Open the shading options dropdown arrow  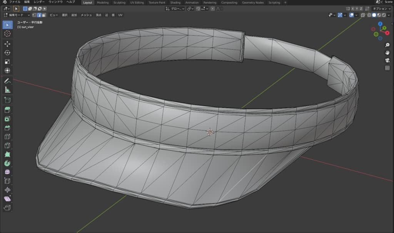coord(389,15)
